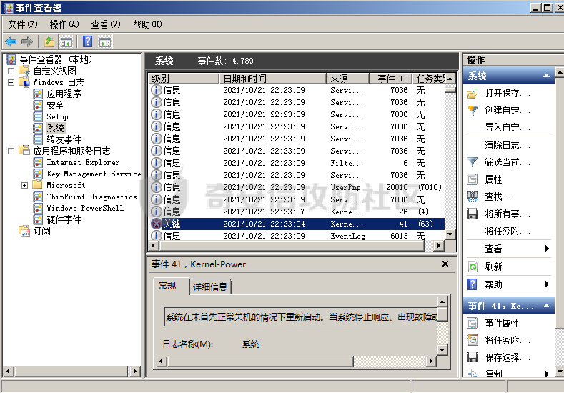Screen dimensions: 564x393
Task: Select the Setup log in tree
Action: [57, 116]
